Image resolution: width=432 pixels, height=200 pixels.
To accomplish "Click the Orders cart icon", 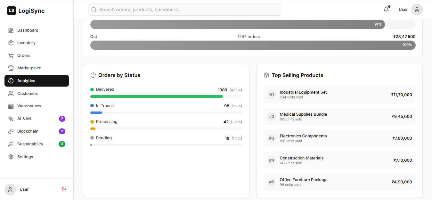I will [x=11, y=56].
